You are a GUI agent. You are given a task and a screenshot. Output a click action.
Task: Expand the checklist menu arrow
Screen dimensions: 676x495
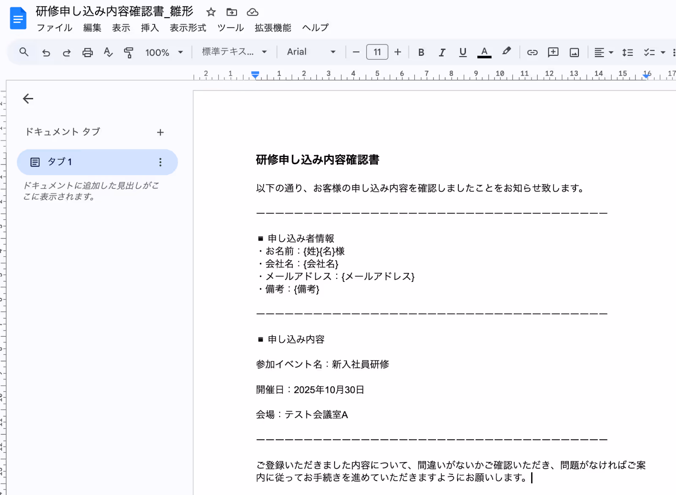point(663,53)
